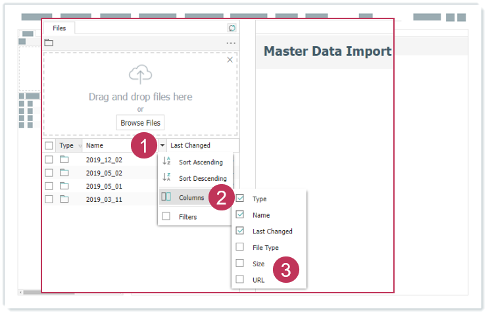Open the Name column dropdown arrow
Screen dimensions: 488x315
pyautogui.click(x=162, y=145)
